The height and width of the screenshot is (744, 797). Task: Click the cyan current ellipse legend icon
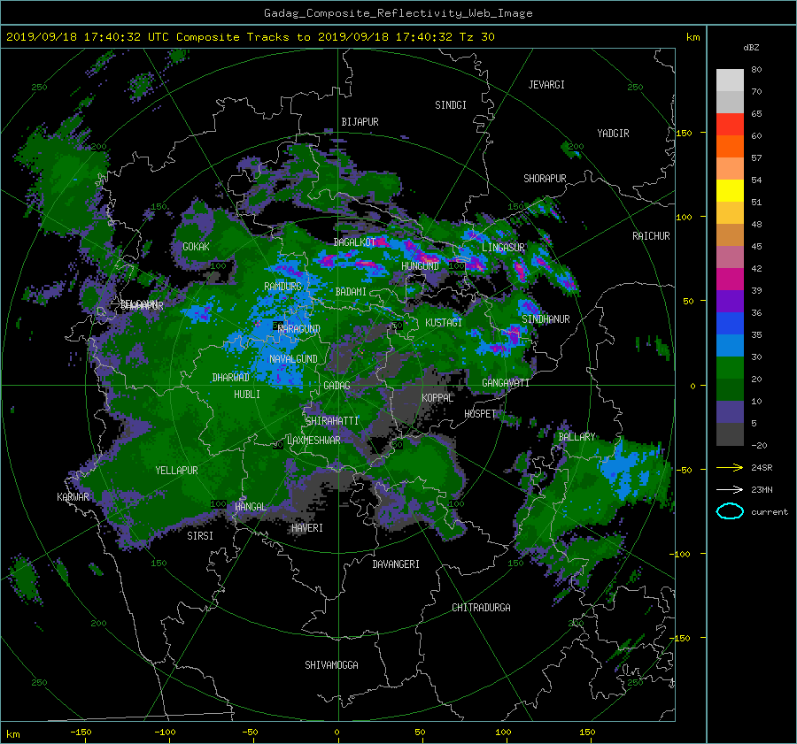point(730,511)
